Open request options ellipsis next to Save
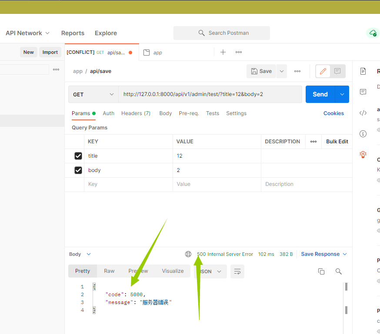 [x=297, y=71]
